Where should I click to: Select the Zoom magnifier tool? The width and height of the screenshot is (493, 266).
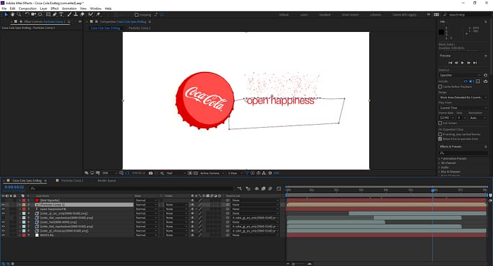[19, 14]
